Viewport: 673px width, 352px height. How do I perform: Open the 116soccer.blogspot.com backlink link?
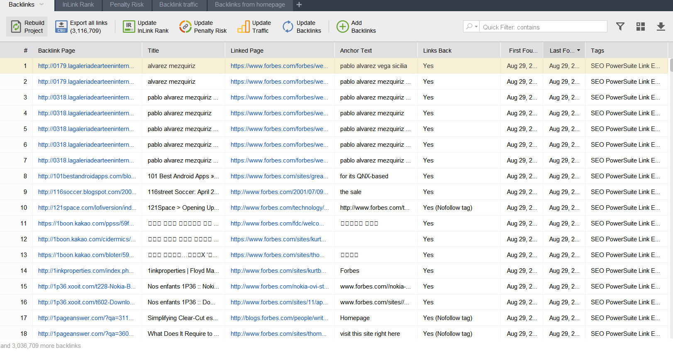[x=86, y=192]
